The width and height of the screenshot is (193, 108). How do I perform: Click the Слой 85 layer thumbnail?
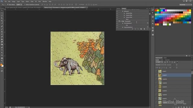(x=160, y=83)
